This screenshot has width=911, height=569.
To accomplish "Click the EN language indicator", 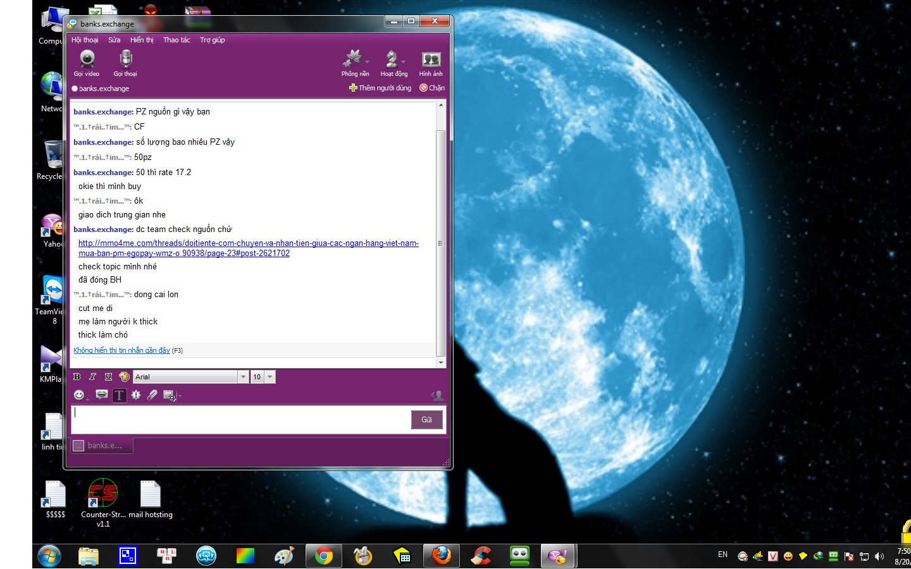I will [722, 554].
